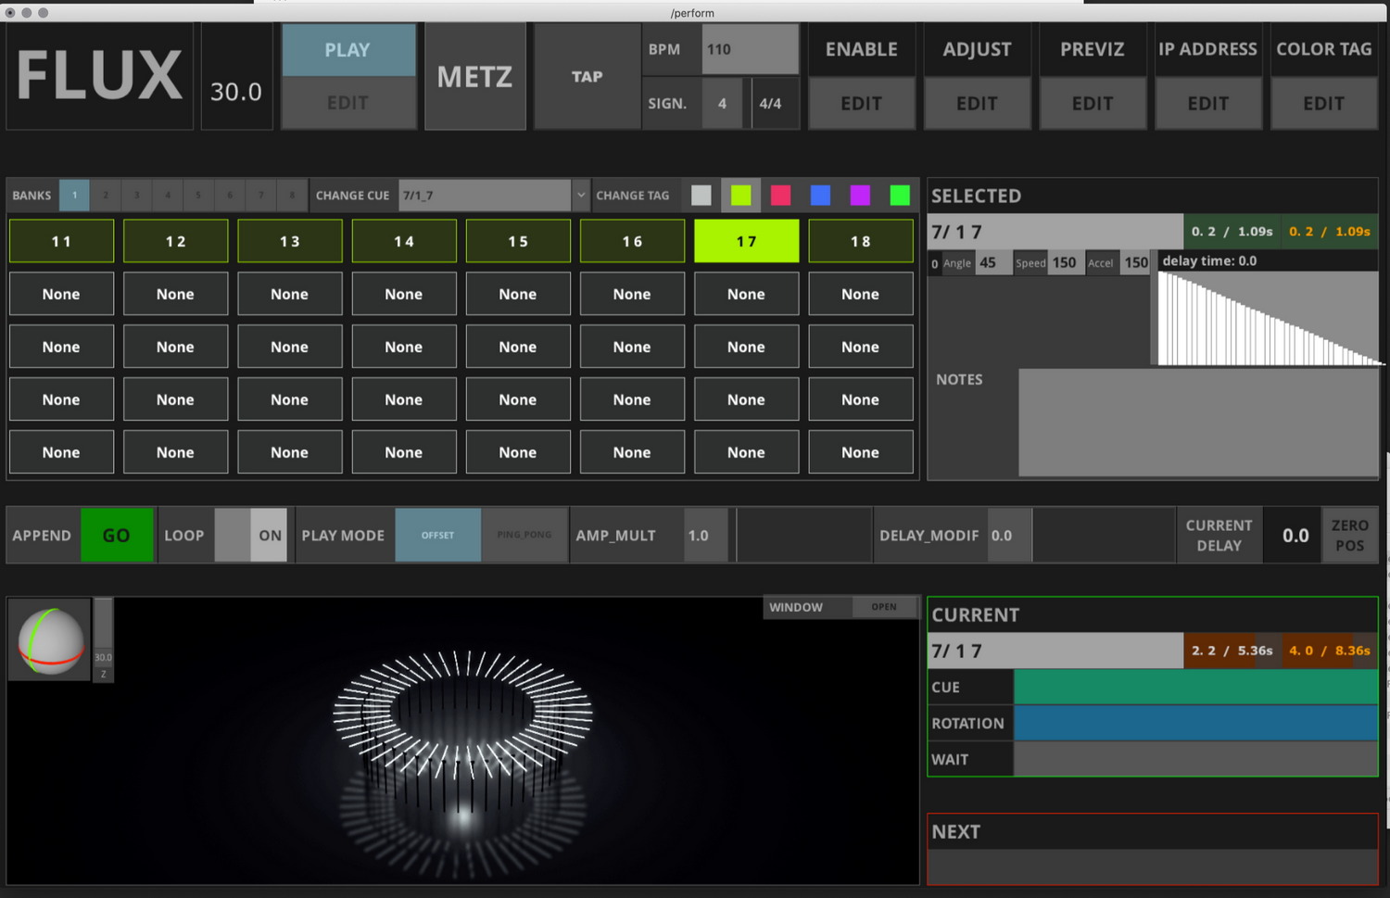This screenshot has height=898, width=1390.
Task: Select the blue color tag swatch
Action: click(x=820, y=196)
